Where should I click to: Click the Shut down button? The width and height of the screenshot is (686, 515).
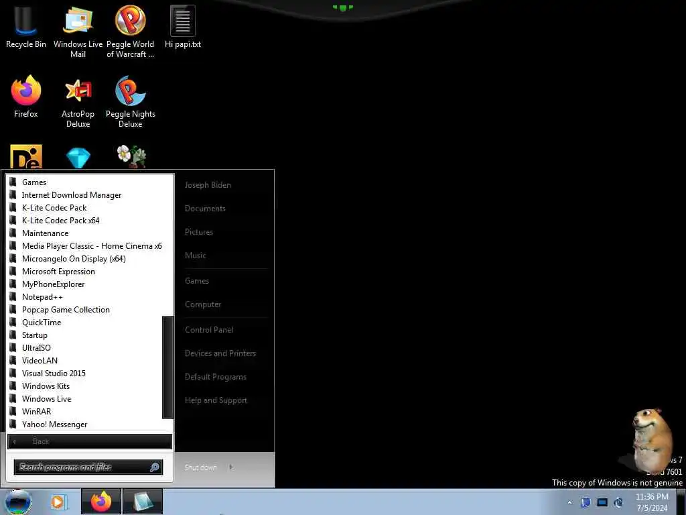click(200, 467)
